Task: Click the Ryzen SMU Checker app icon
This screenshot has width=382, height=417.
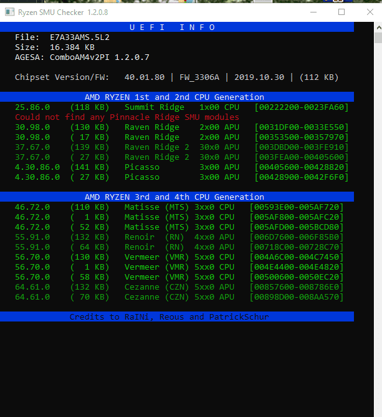Action: [9, 12]
